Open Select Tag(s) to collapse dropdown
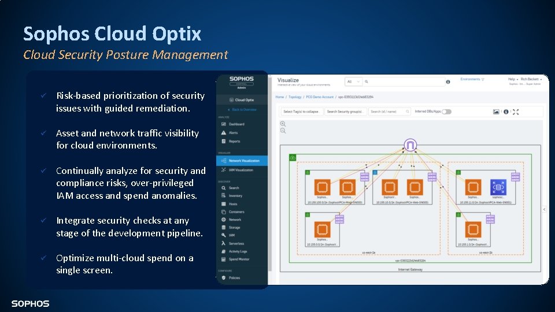555x312 pixels. (x=301, y=112)
